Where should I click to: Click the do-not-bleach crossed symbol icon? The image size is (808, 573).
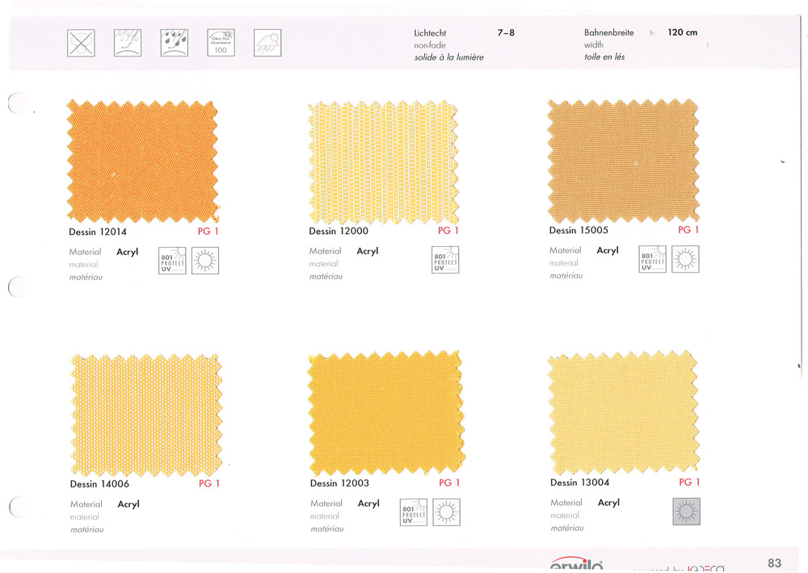point(81,43)
